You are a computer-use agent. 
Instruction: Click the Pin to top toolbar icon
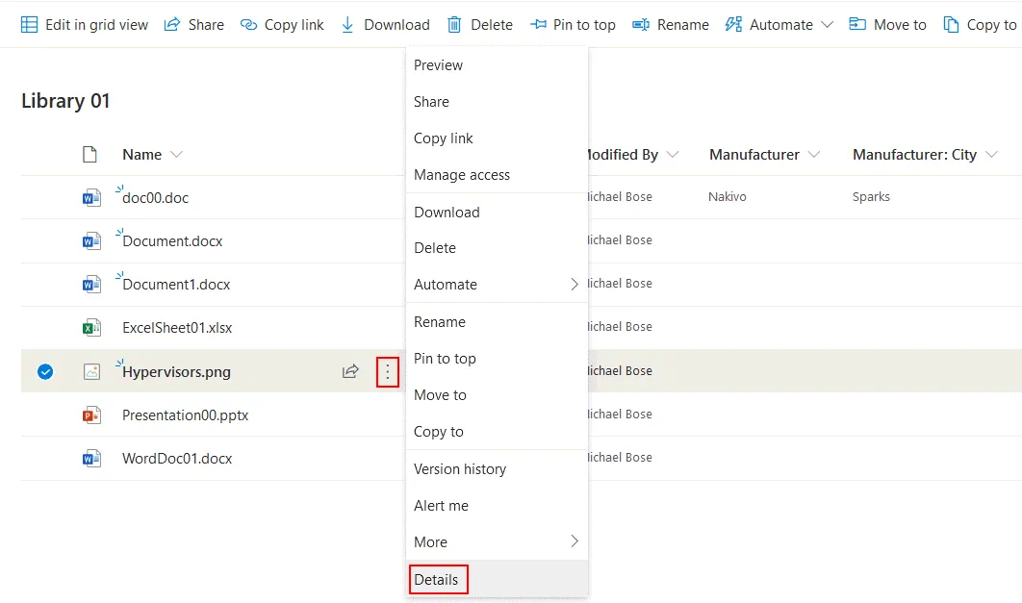tap(539, 24)
